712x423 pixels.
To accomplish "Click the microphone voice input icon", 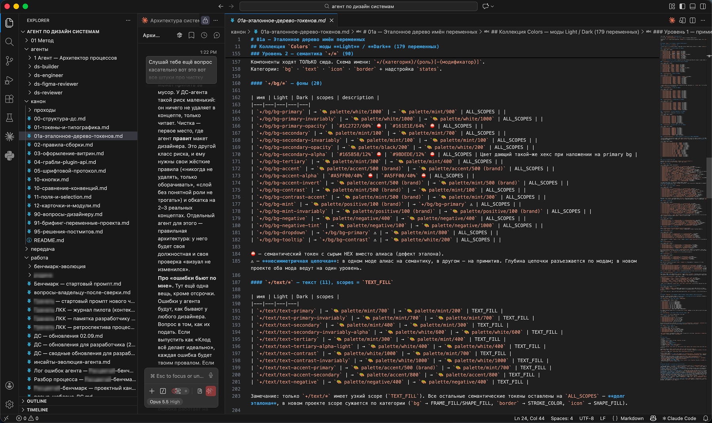I will pos(211,376).
